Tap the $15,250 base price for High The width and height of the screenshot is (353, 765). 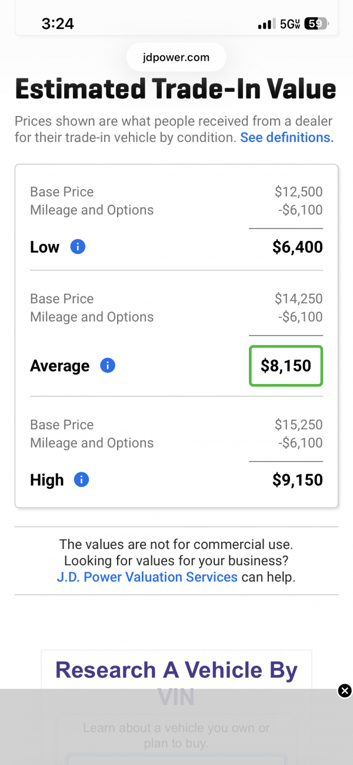click(x=298, y=425)
